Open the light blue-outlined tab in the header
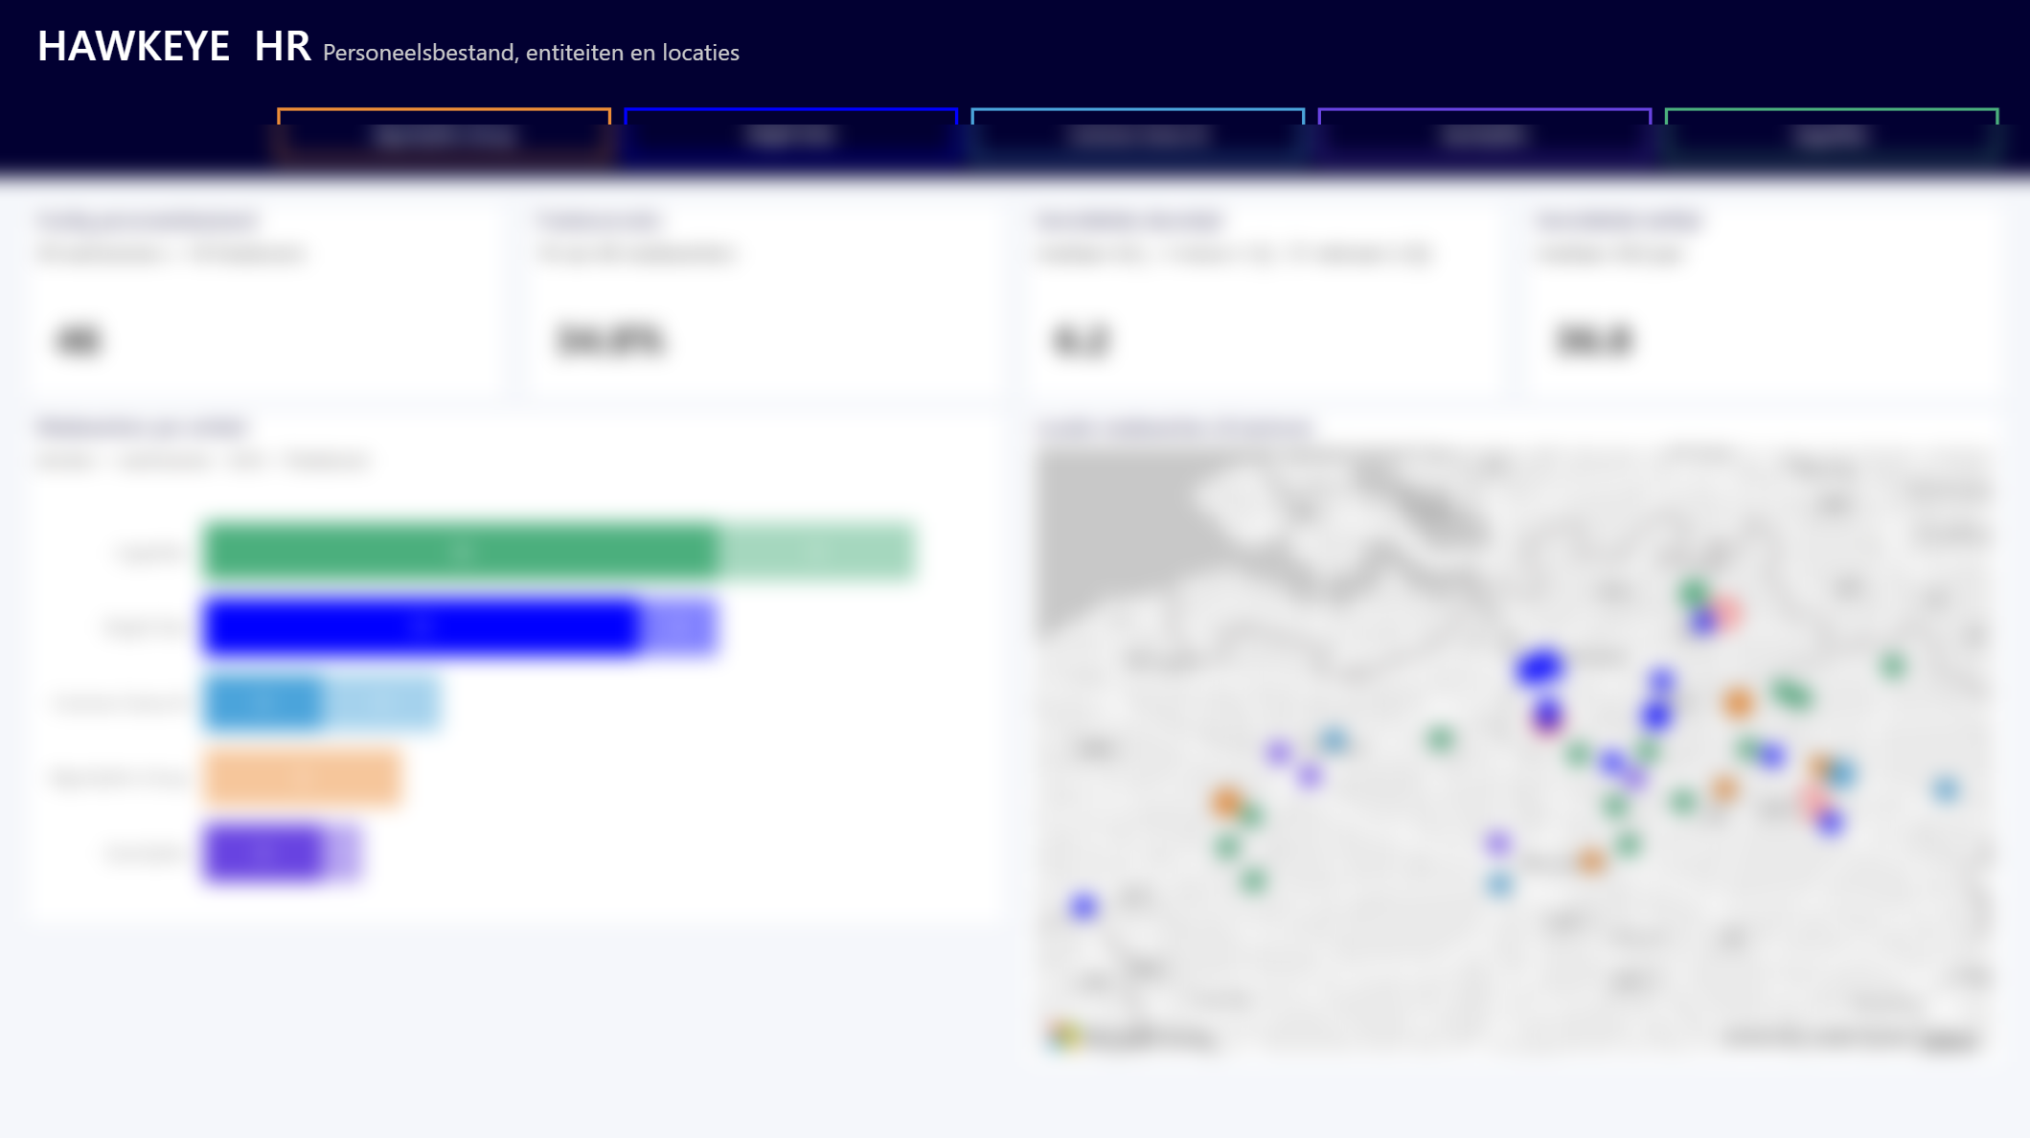This screenshot has height=1138, width=2030. pyautogui.click(x=1137, y=136)
